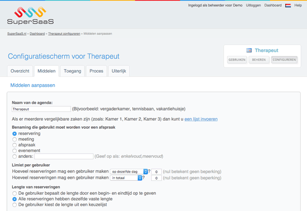This screenshot has height=211, width=307.
Task: Open the 'op dezelfde dag' dropdown
Action: (129, 172)
